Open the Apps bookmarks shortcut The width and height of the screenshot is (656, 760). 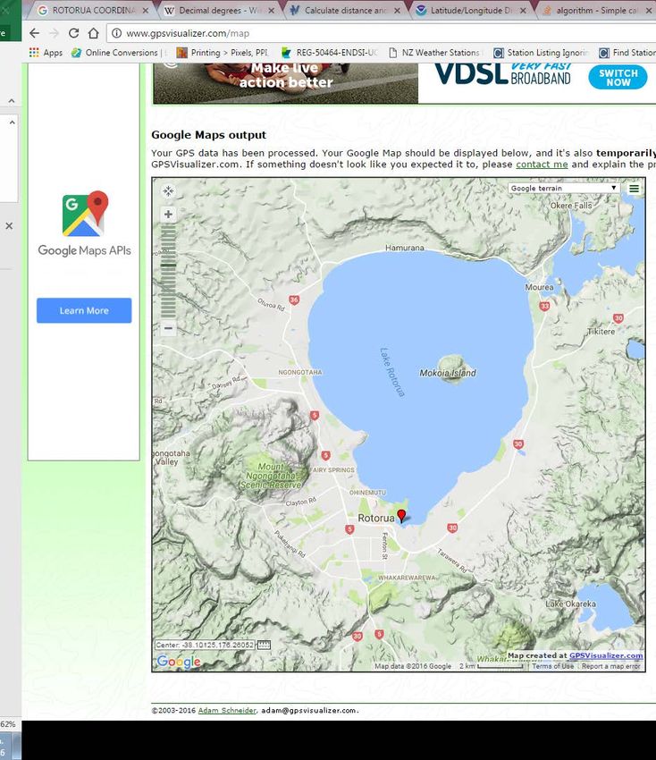coord(46,53)
